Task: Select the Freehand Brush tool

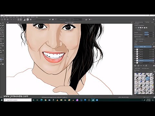Action: click(x=1, y=28)
